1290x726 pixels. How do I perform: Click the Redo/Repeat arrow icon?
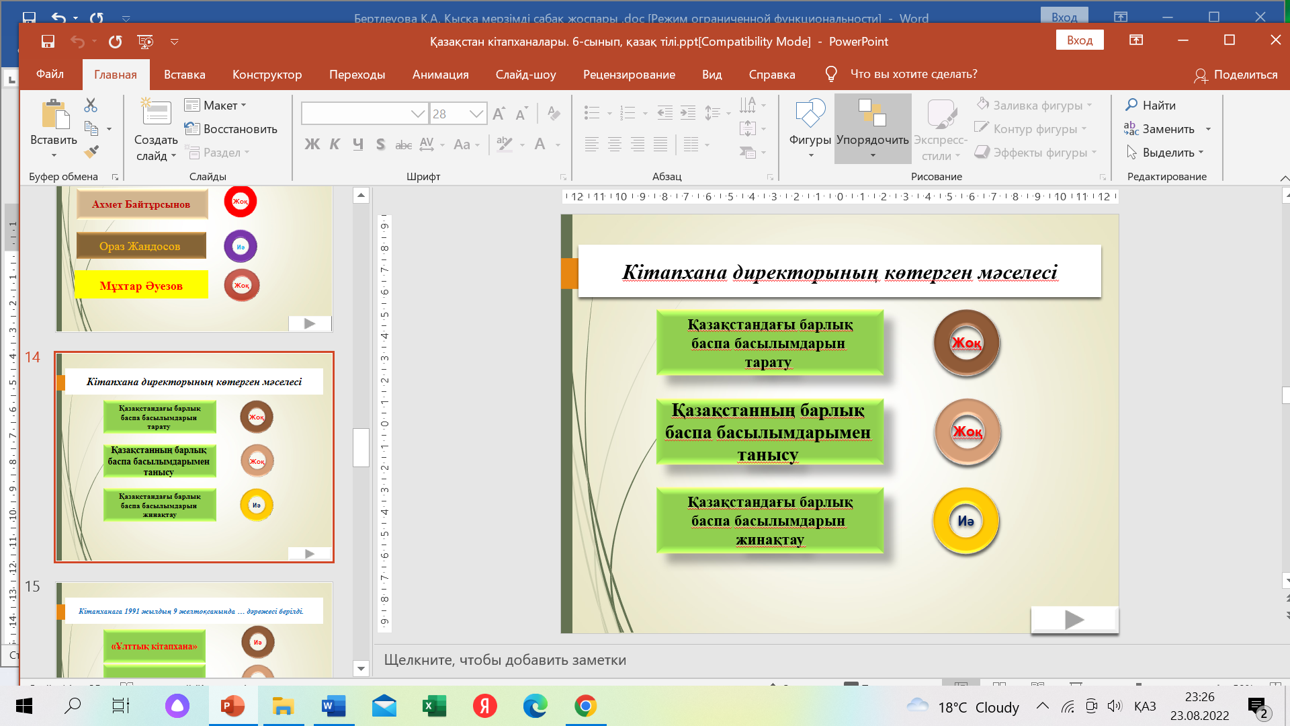[x=116, y=42]
